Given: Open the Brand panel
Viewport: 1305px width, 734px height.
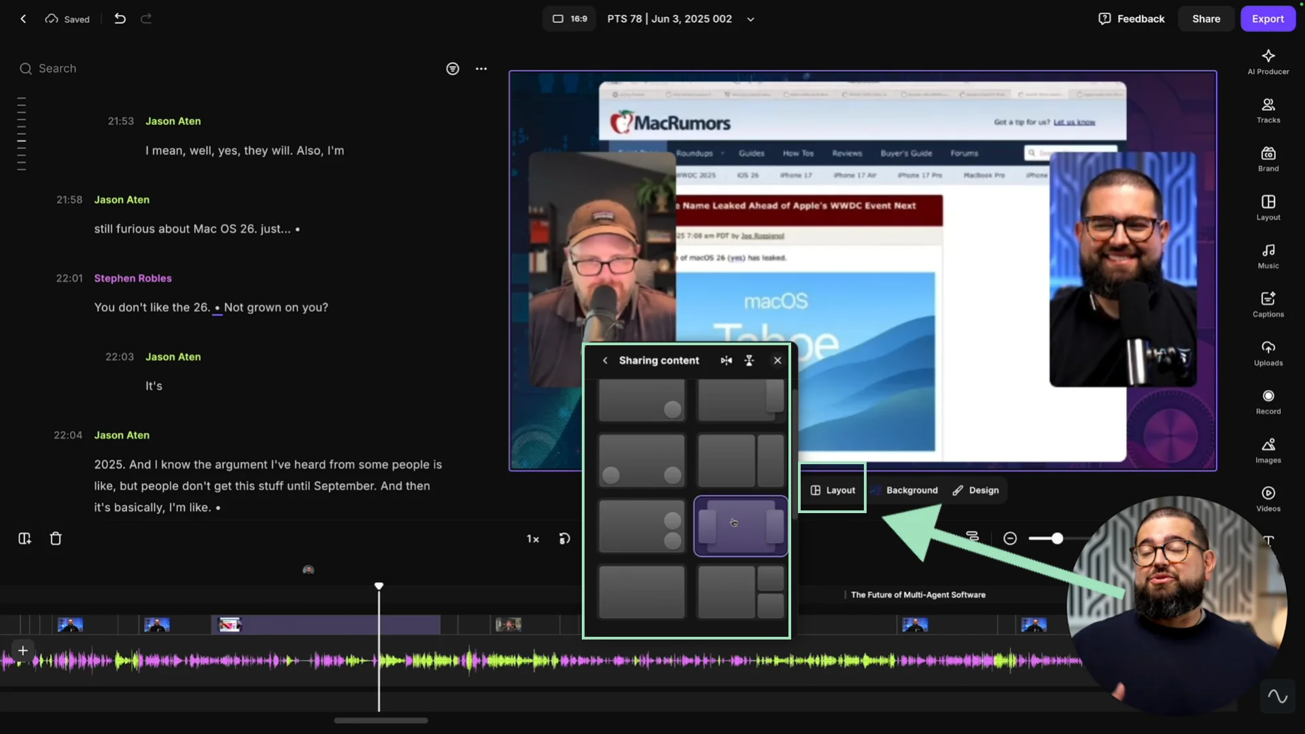Looking at the screenshot, I should point(1268,159).
